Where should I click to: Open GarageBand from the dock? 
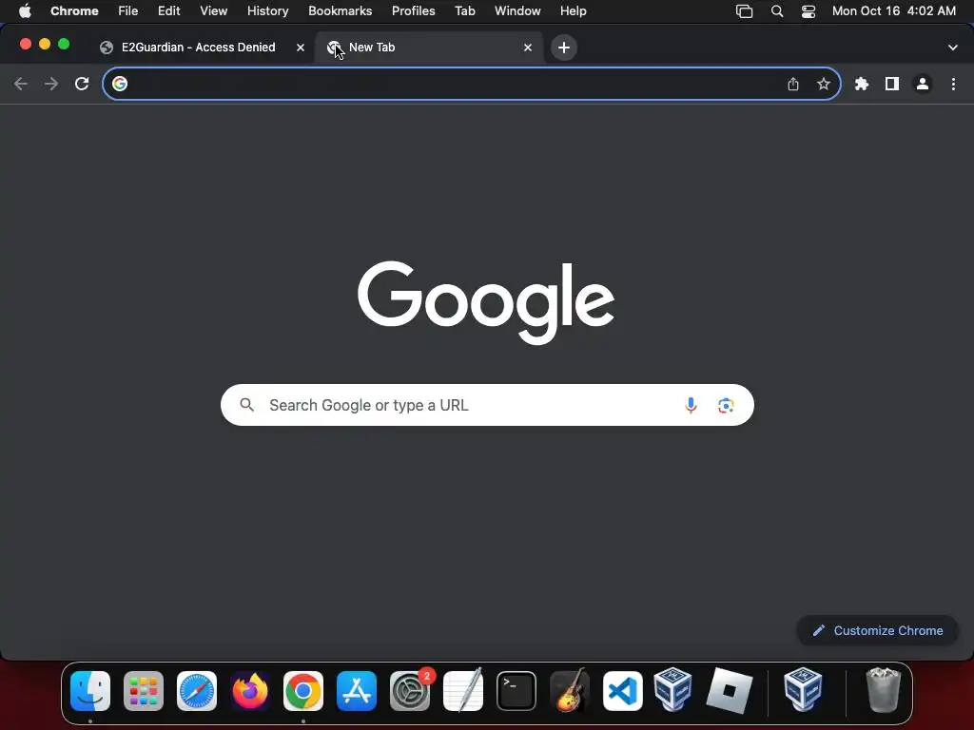pos(570,691)
